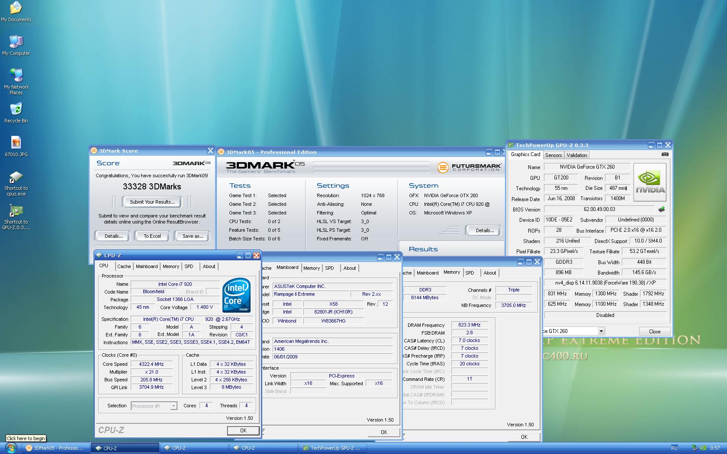The image size is (727, 454).
Task: Open My Network Places desktop icon
Action: click(x=16, y=81)
